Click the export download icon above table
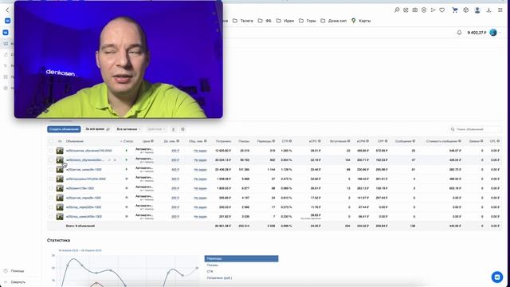Screen dimensions: 510x287 pos(174,129)
